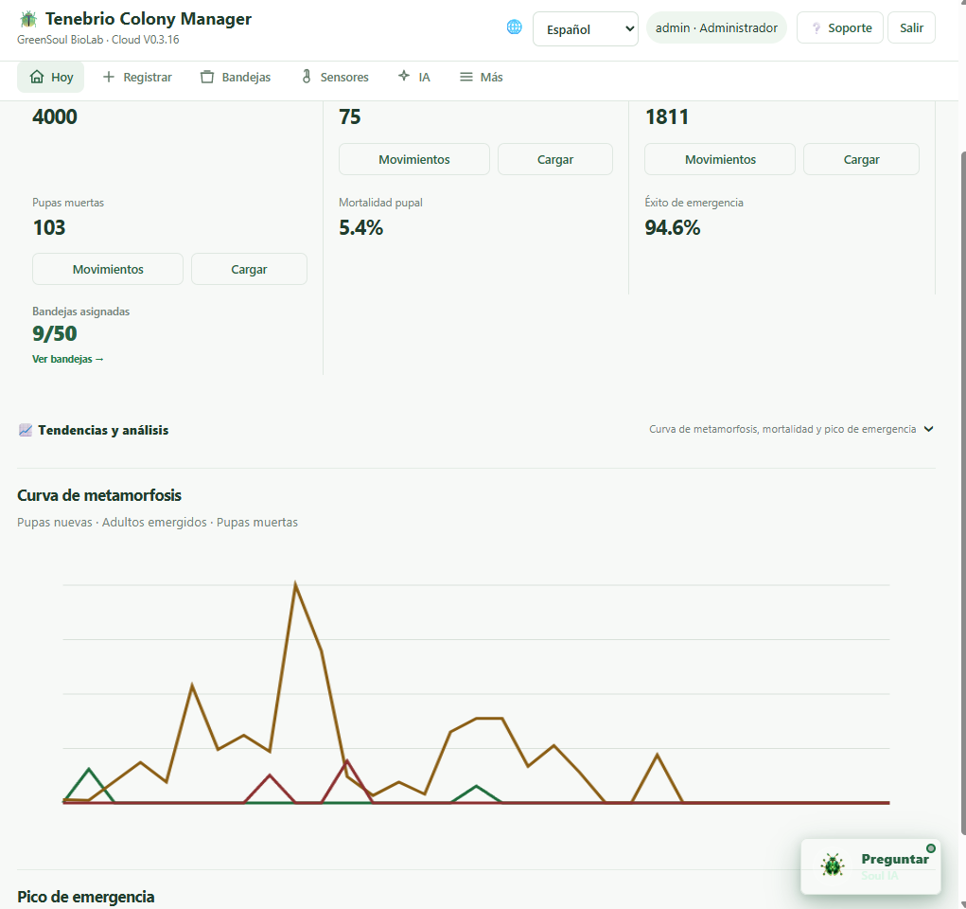This screenshot has height=909, width=966.
Task: Click the Pupas nuevas legend text line
Action: (157, 522)
